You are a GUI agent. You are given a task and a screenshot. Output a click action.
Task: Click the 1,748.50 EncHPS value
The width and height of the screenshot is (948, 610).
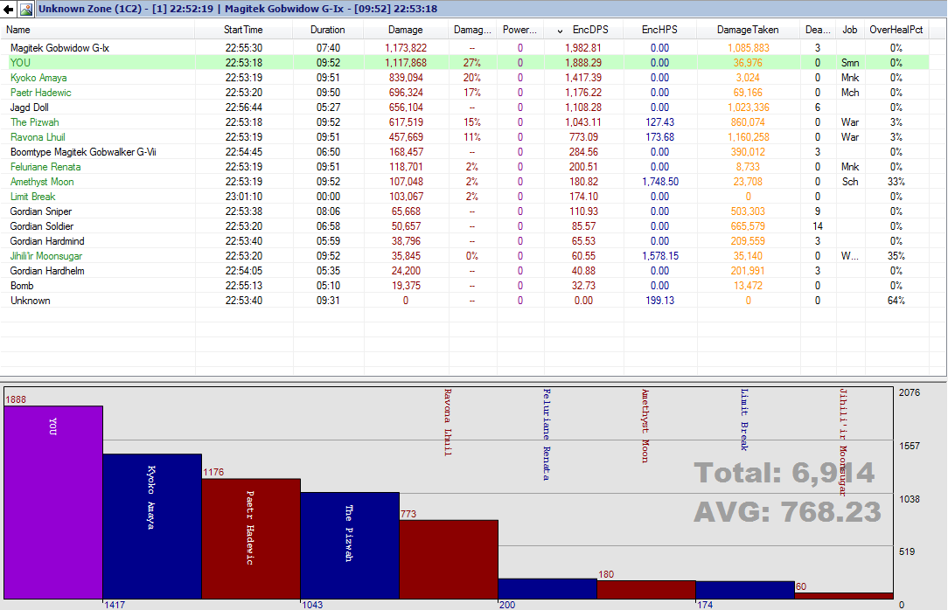(660, 182)
